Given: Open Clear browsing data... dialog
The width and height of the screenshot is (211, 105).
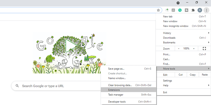Looking at the screenshot, I should [x=129, y=85].
